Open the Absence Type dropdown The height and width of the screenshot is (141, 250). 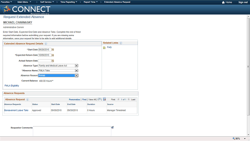tap(77, 66)
